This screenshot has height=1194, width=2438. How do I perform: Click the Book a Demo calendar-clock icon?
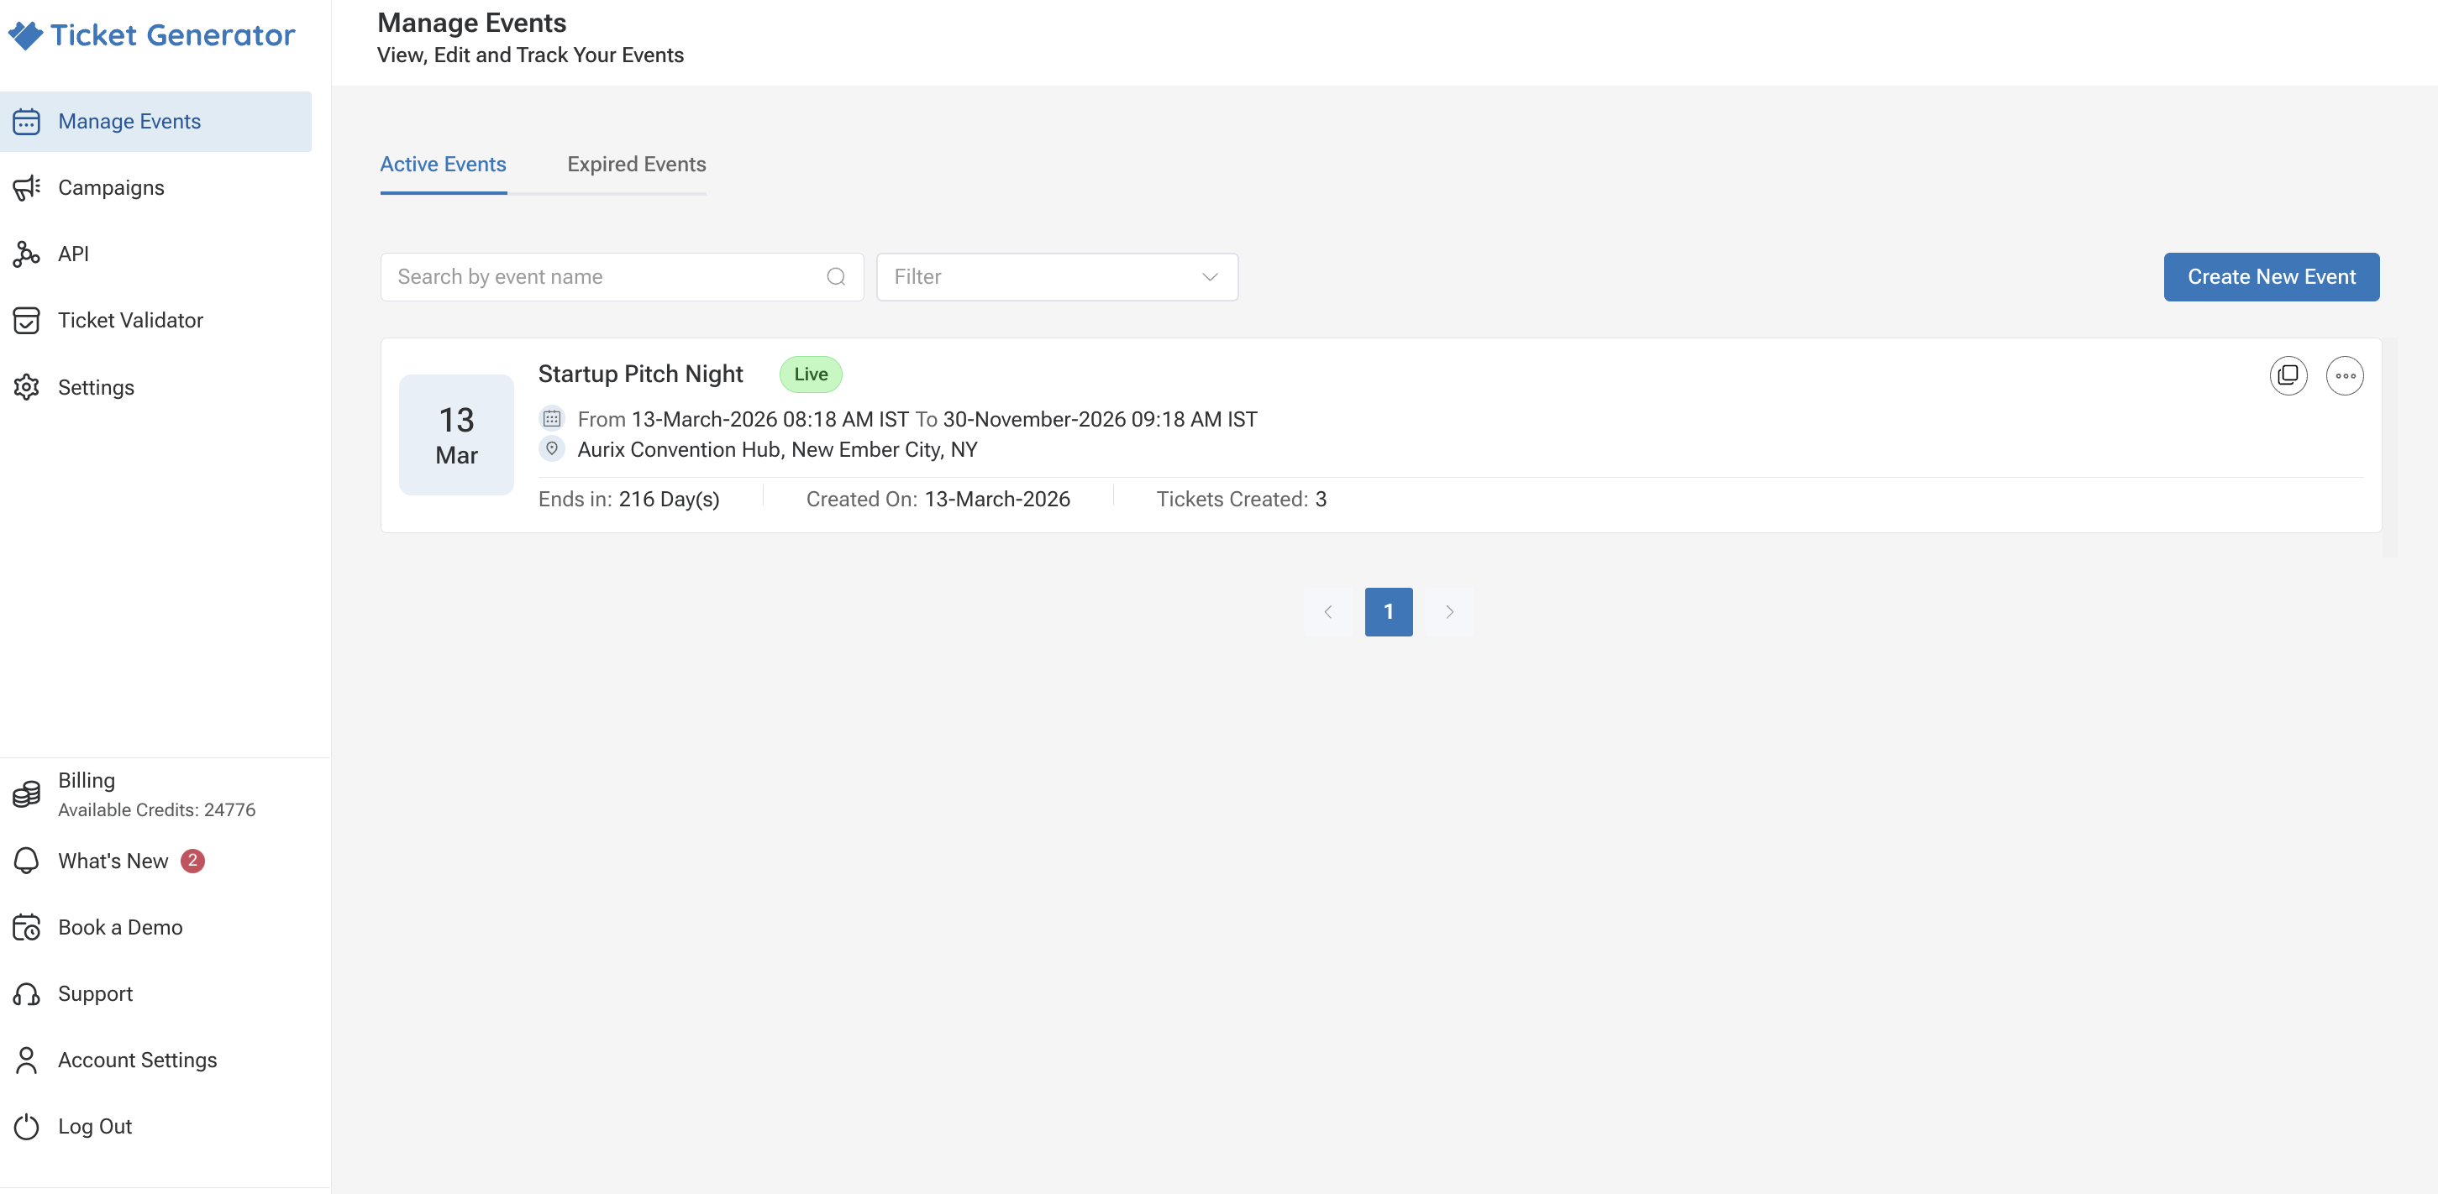27,927
